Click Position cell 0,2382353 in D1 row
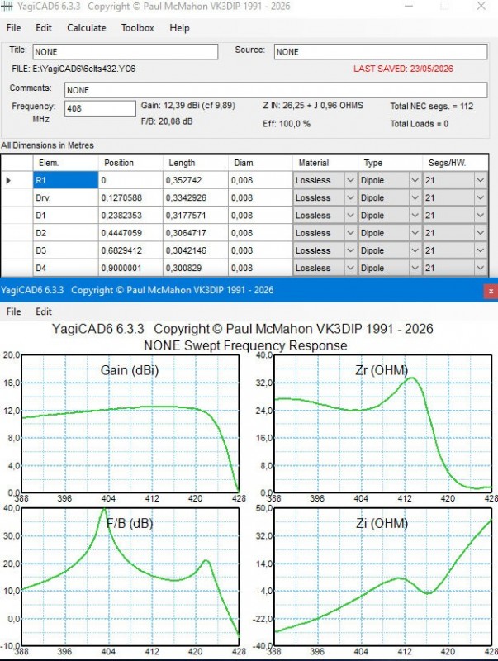 (130, 216)
